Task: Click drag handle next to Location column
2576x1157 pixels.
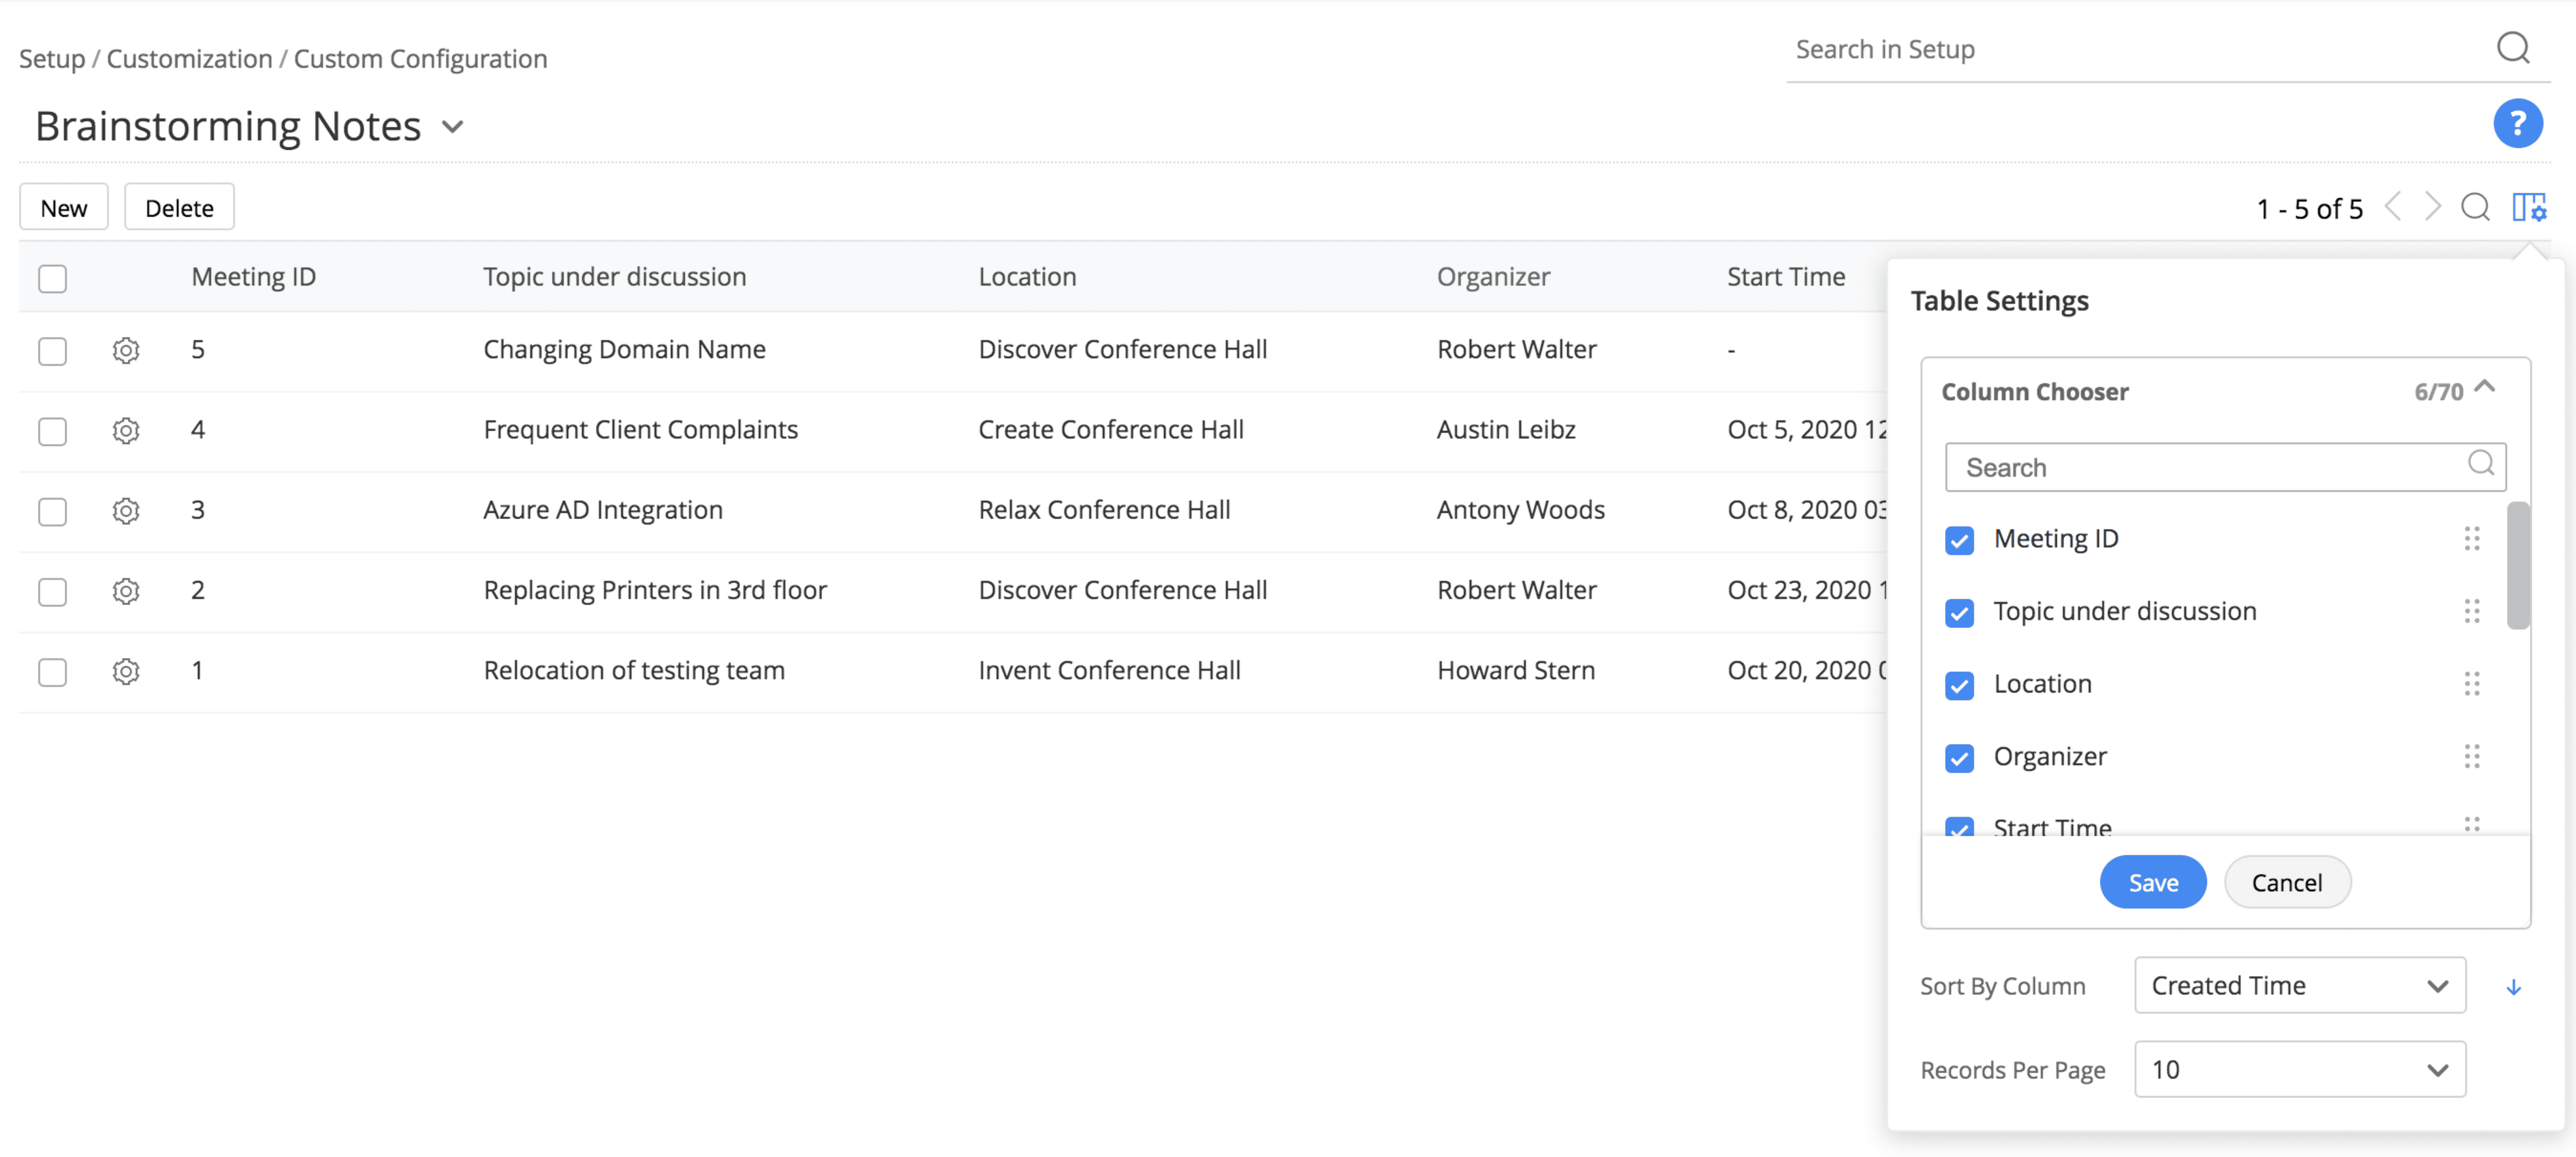Action: pos(2471,684)
